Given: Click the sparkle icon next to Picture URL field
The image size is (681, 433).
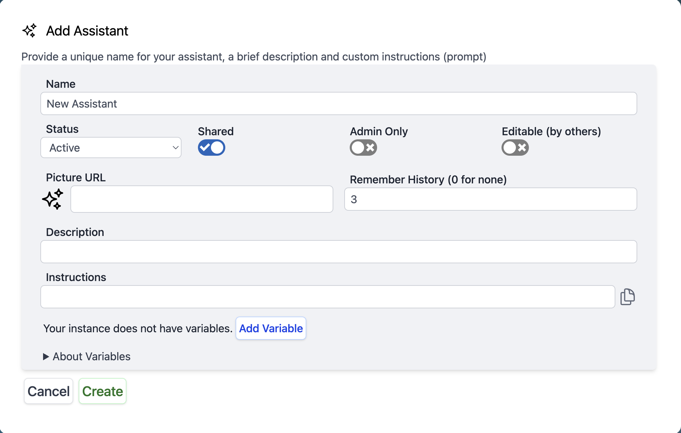Looking at the screenshot, I should (x=53, y=199).
